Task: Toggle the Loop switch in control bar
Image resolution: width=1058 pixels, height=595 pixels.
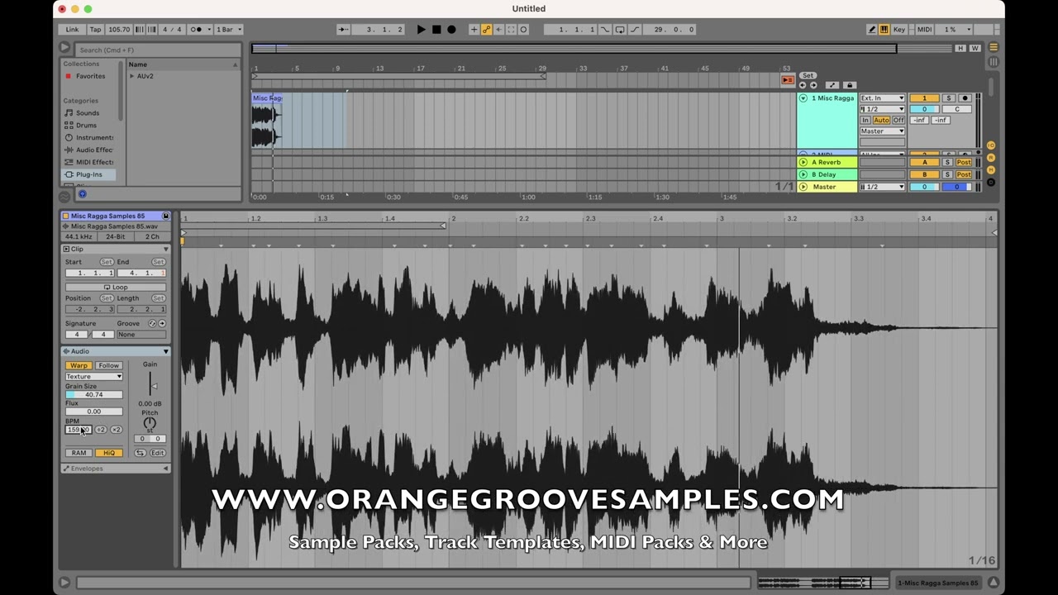Action: [620, 30]
